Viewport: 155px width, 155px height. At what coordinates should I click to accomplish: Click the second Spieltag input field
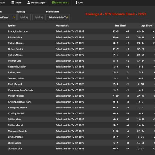pos(39,17)
